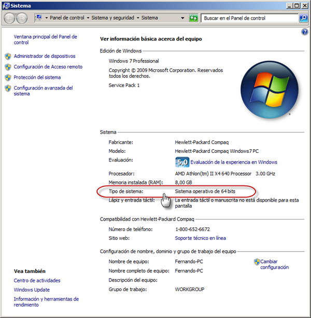Minimize the Sistema window
The image size is (311, 318).
(289, 6)
